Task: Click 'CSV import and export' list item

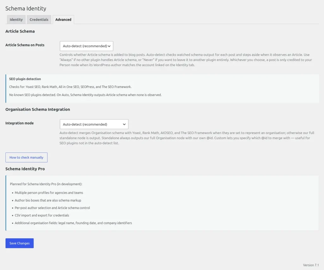Action: point(42,215)
